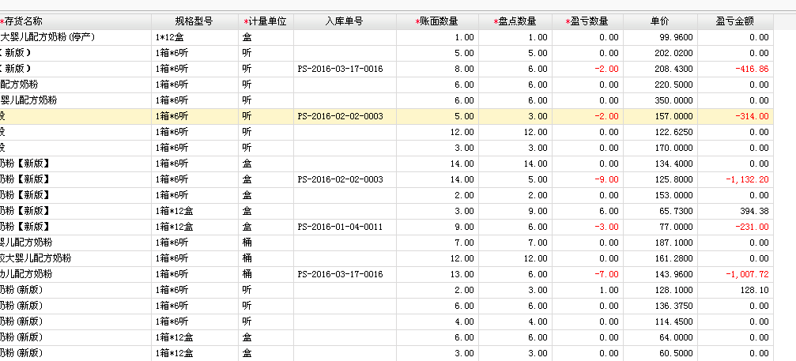This screenshot has width=796, height=361.
Task: Select the 盈亏数量 column header
Action: point(588,21)
